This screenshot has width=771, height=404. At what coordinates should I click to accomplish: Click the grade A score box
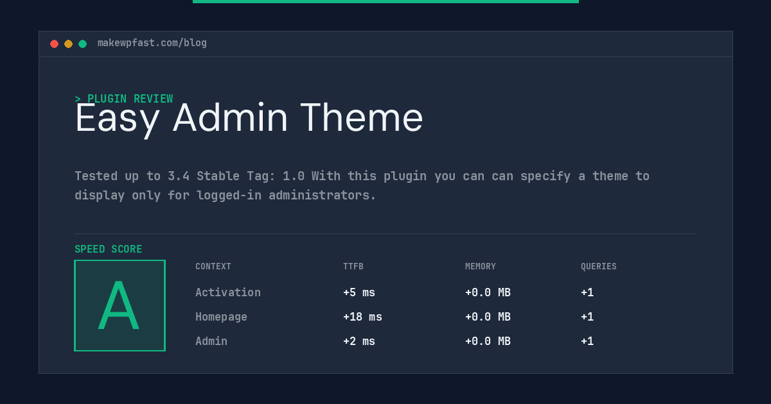[120, 305]
